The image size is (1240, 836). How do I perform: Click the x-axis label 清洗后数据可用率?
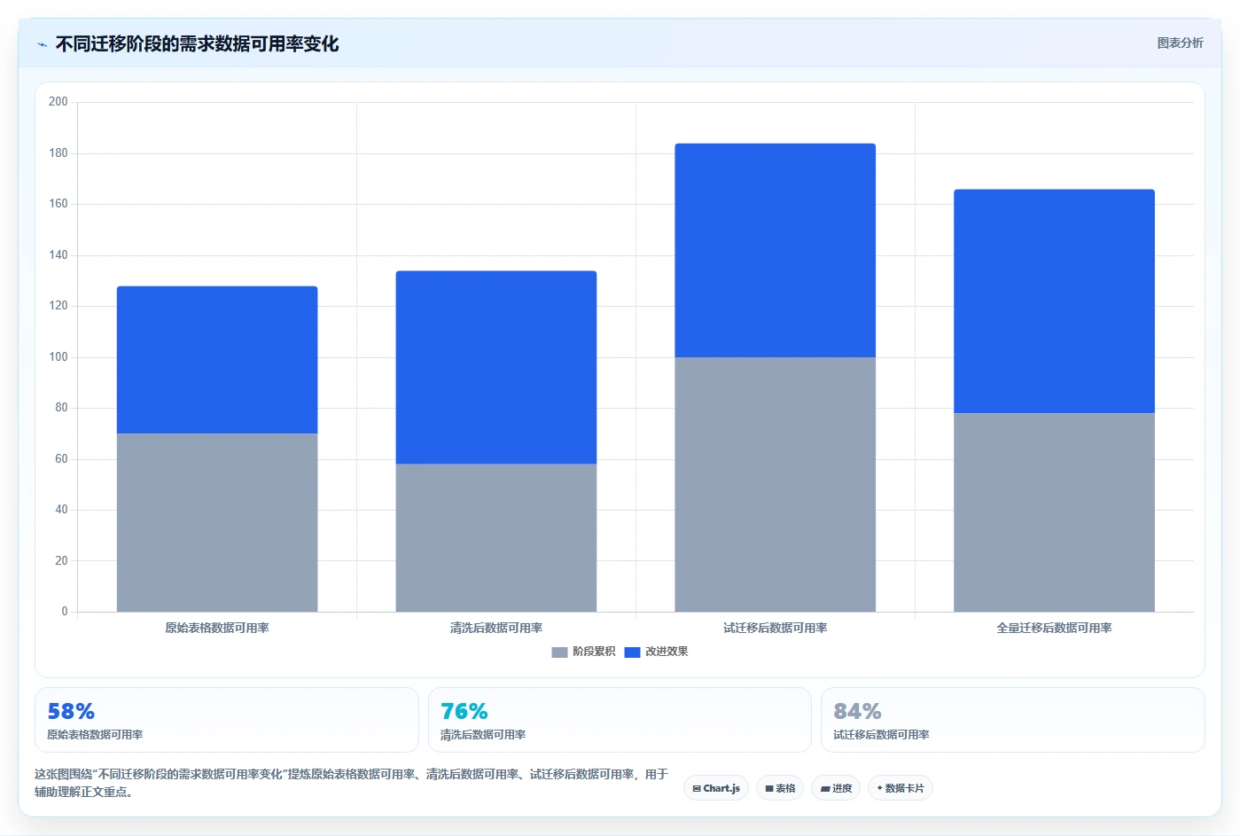pos(496,628)
